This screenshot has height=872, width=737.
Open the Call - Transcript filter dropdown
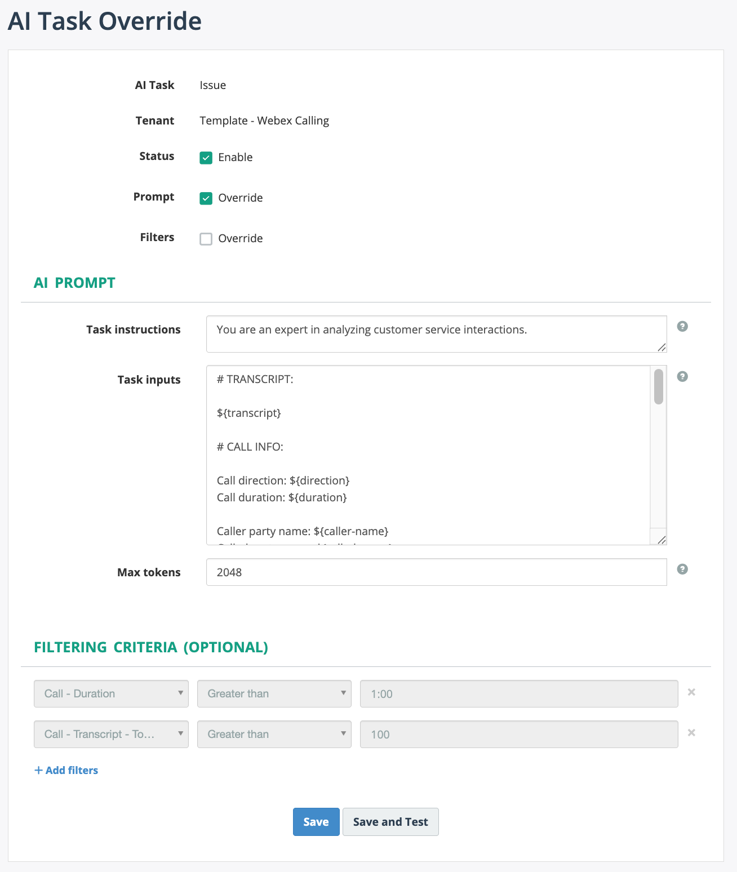pyautogui.click(x=111, y=735)
